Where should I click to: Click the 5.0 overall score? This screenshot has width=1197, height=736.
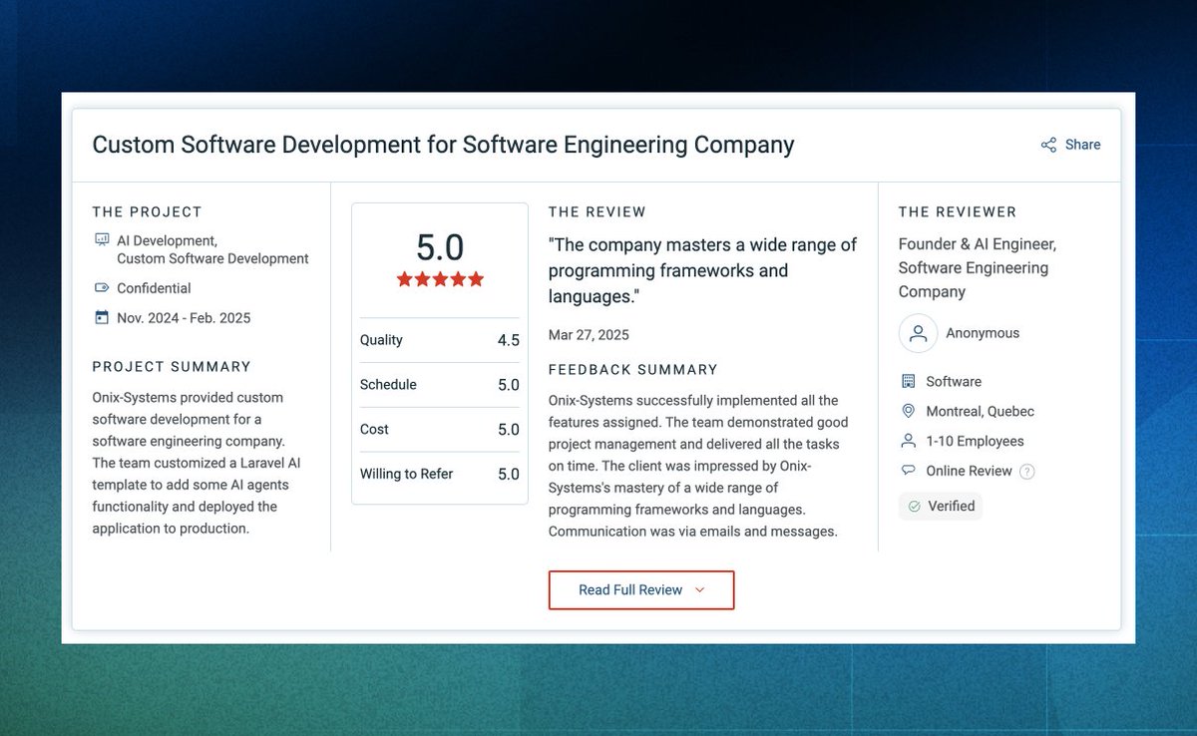coord(440,247)
